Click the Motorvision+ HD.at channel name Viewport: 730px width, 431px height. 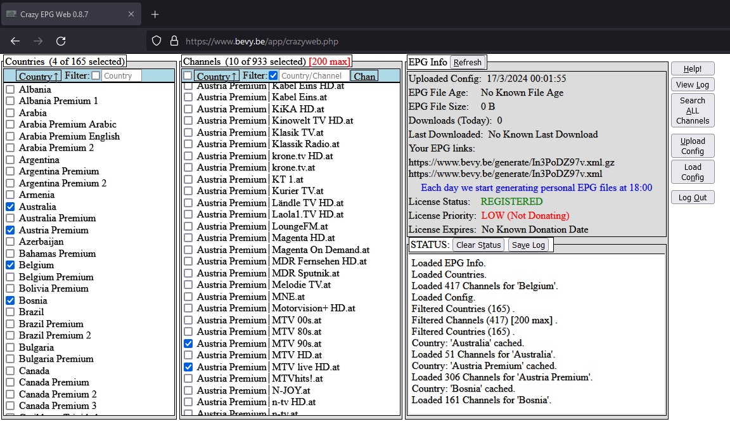(313, 308)
